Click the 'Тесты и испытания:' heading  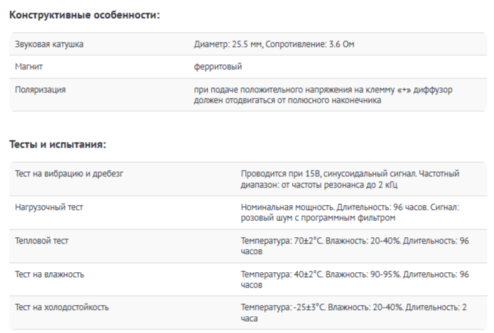tap(58, 144)
